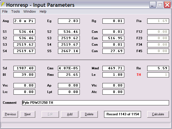Click the F45 field
This screenshot has height=129, width=172.
coord(158,51)
